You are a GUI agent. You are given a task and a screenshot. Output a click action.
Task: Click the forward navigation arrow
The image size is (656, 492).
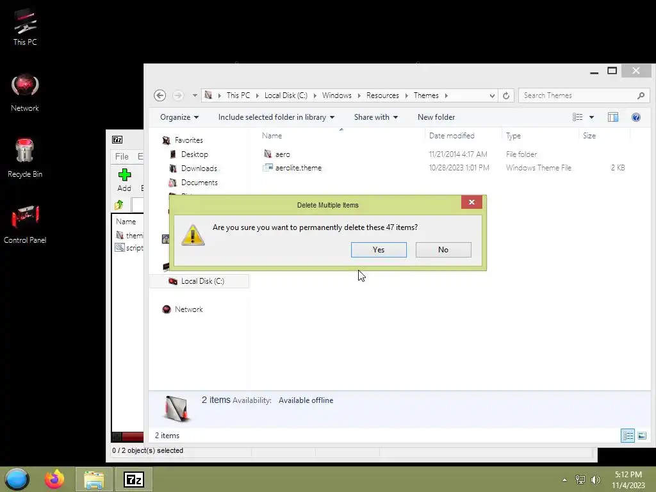point(178,95)
